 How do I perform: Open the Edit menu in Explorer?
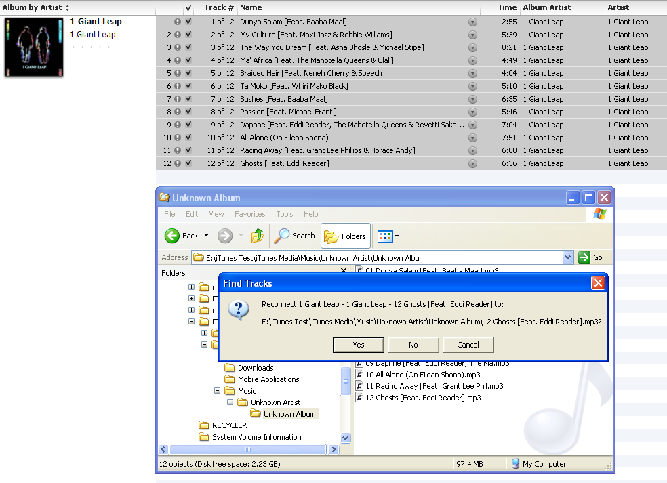[x=192, y=214]
